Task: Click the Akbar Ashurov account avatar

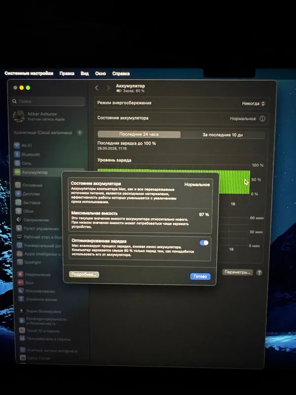Action: [x=19, y=117]
